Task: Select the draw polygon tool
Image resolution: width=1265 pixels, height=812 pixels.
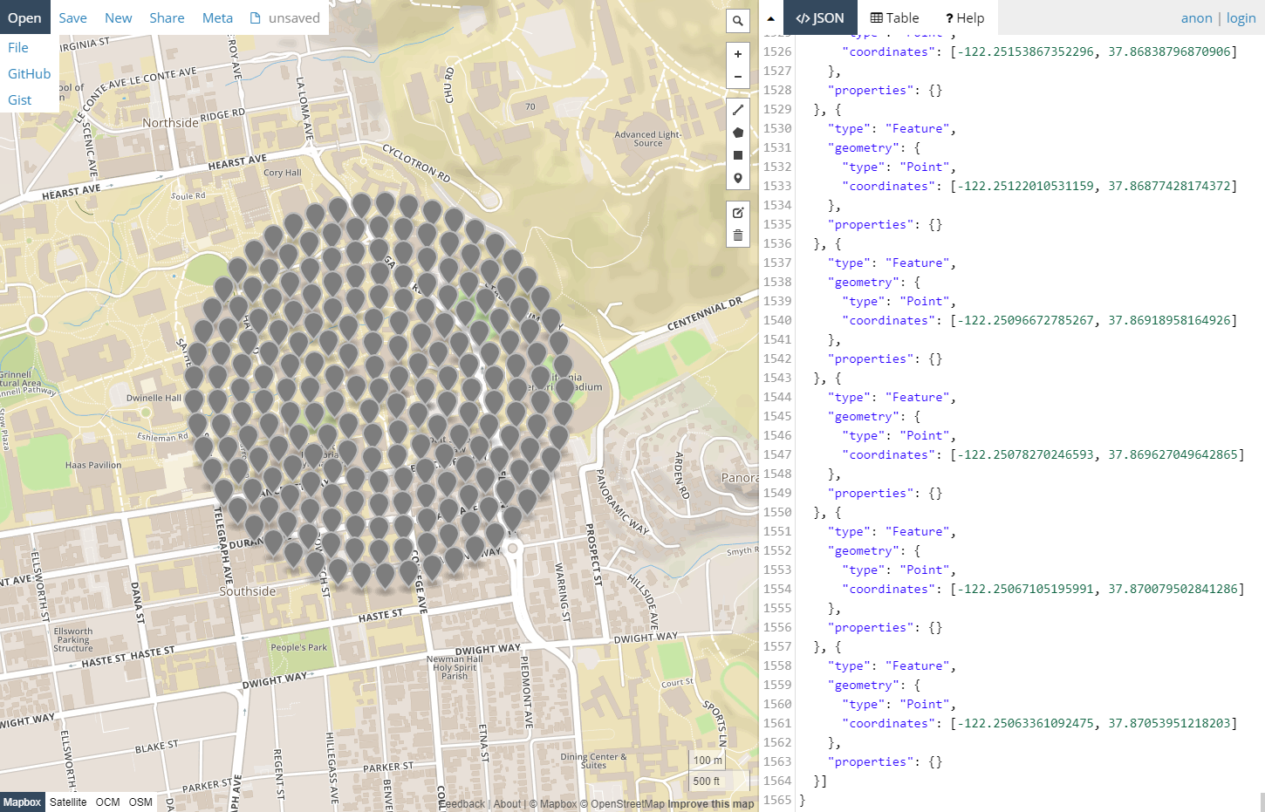Action: [738, 133]
